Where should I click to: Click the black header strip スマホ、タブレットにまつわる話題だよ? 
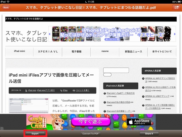(91, 19)
